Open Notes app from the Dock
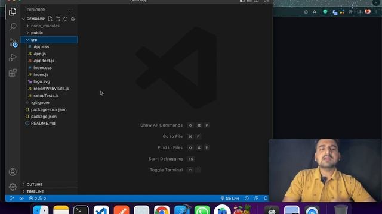The width and height of the screenshot is (382, 214). point(61,210)
